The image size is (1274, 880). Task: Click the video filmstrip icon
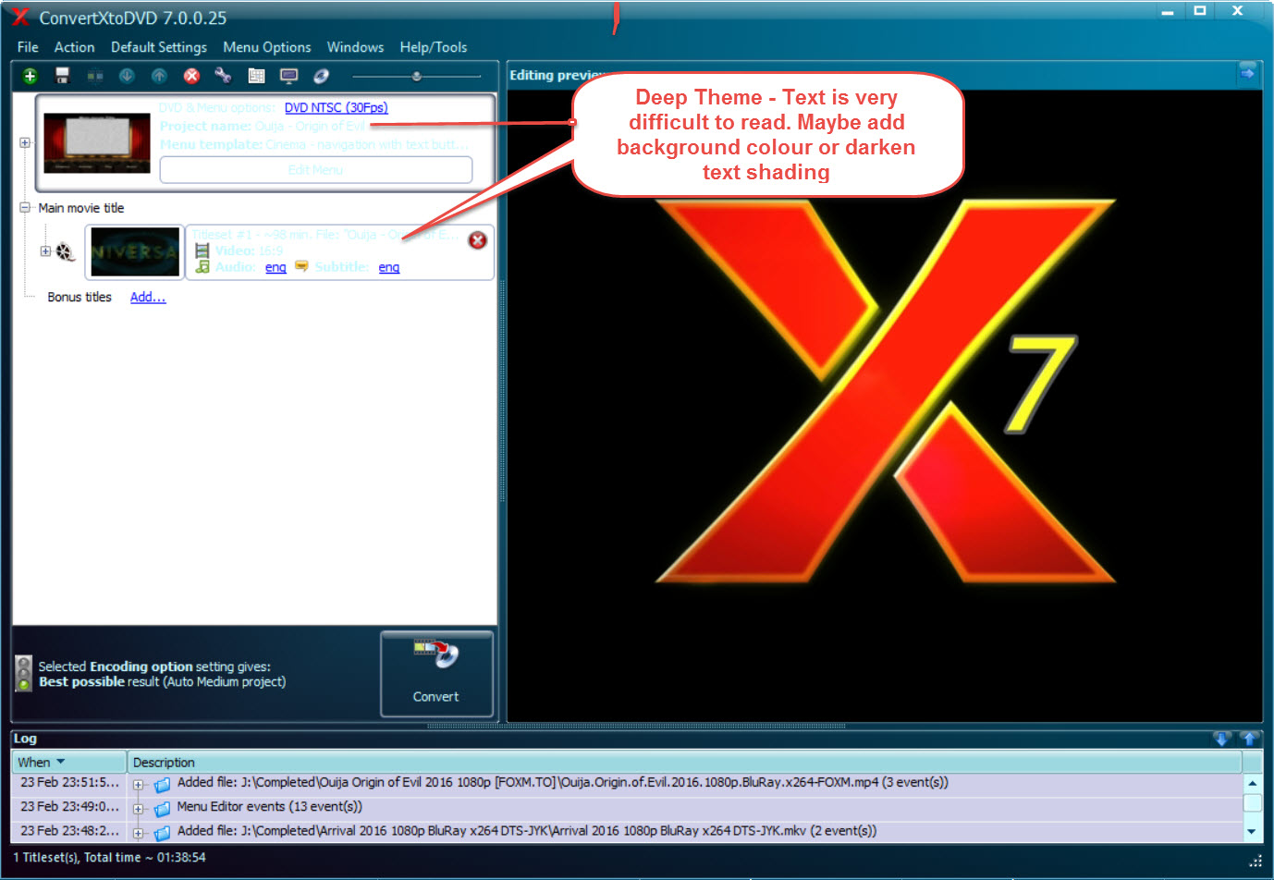(202, 251)
